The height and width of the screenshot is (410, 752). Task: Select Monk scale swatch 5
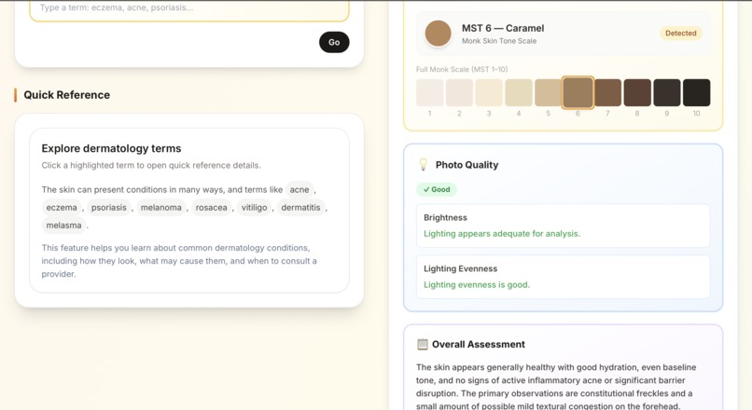point(549,92)
